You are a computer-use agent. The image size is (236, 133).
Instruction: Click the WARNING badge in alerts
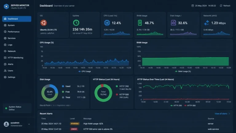75,124
